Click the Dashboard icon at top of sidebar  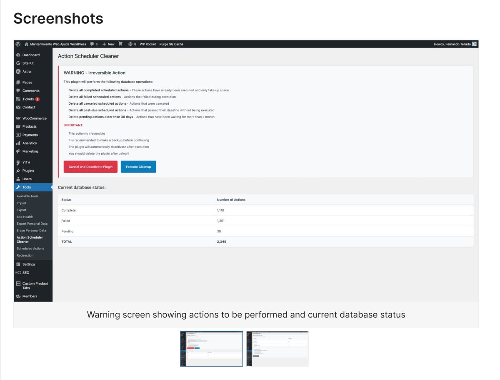17,55
